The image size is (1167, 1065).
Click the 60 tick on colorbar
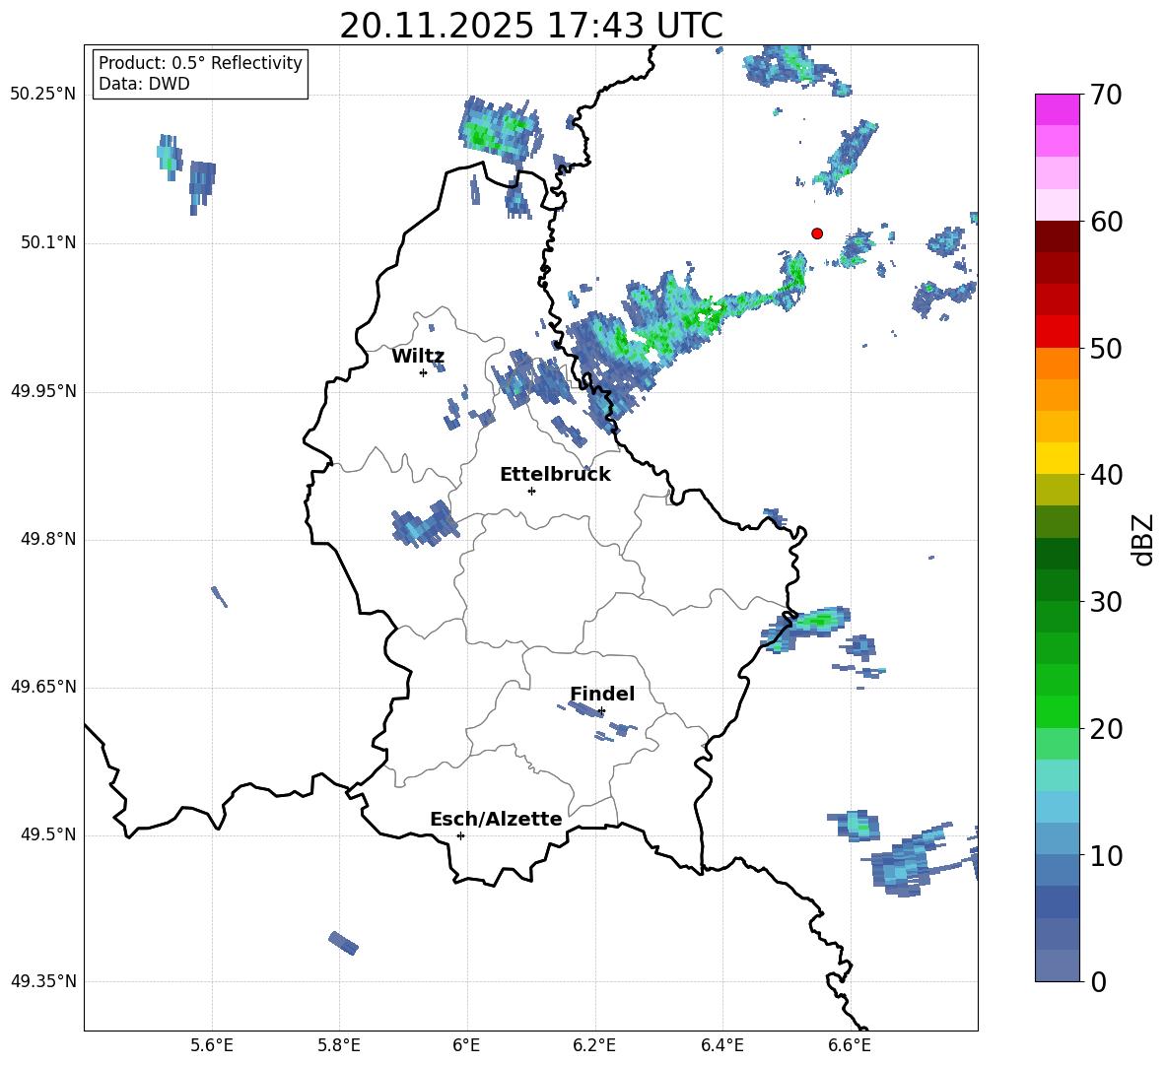click(x=1106, y=222)
